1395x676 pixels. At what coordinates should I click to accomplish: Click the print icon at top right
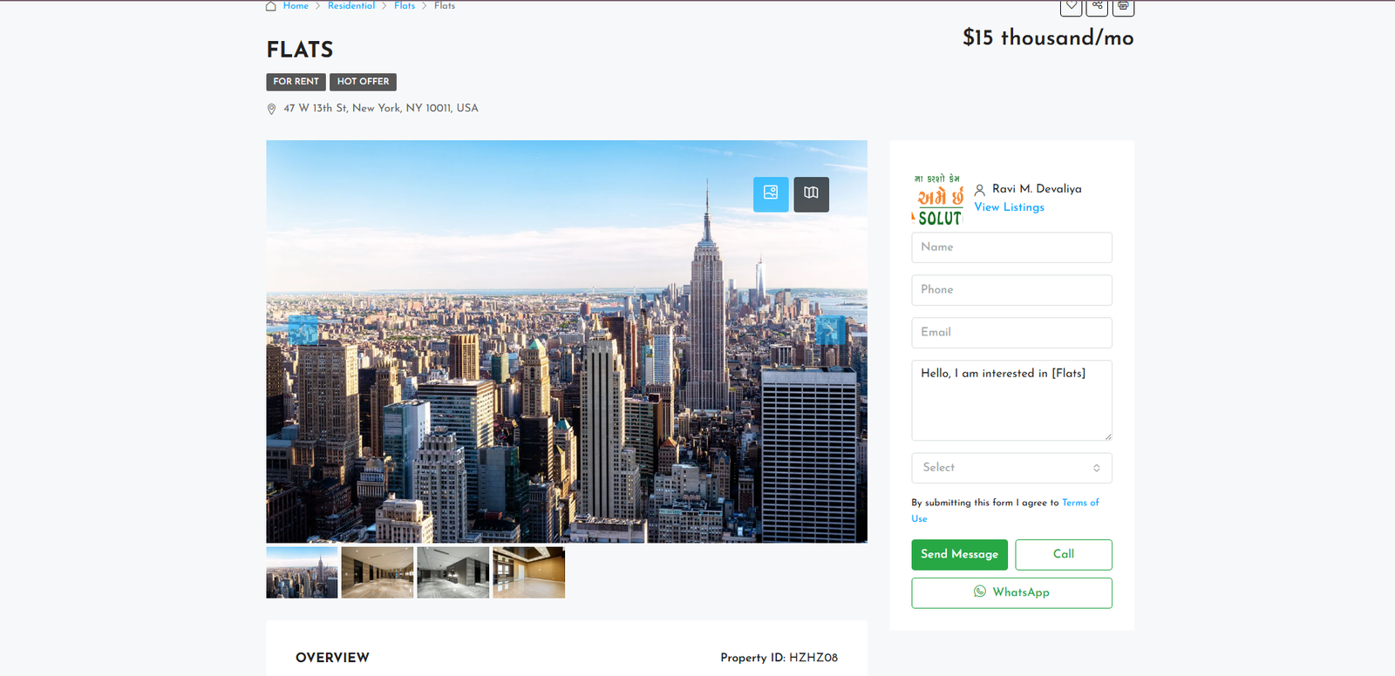click(x=1123, y=6)
